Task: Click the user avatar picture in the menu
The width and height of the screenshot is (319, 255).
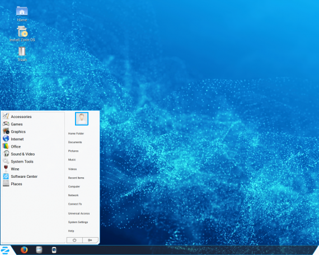Action: pyautogui.click(x=82, y=119)
